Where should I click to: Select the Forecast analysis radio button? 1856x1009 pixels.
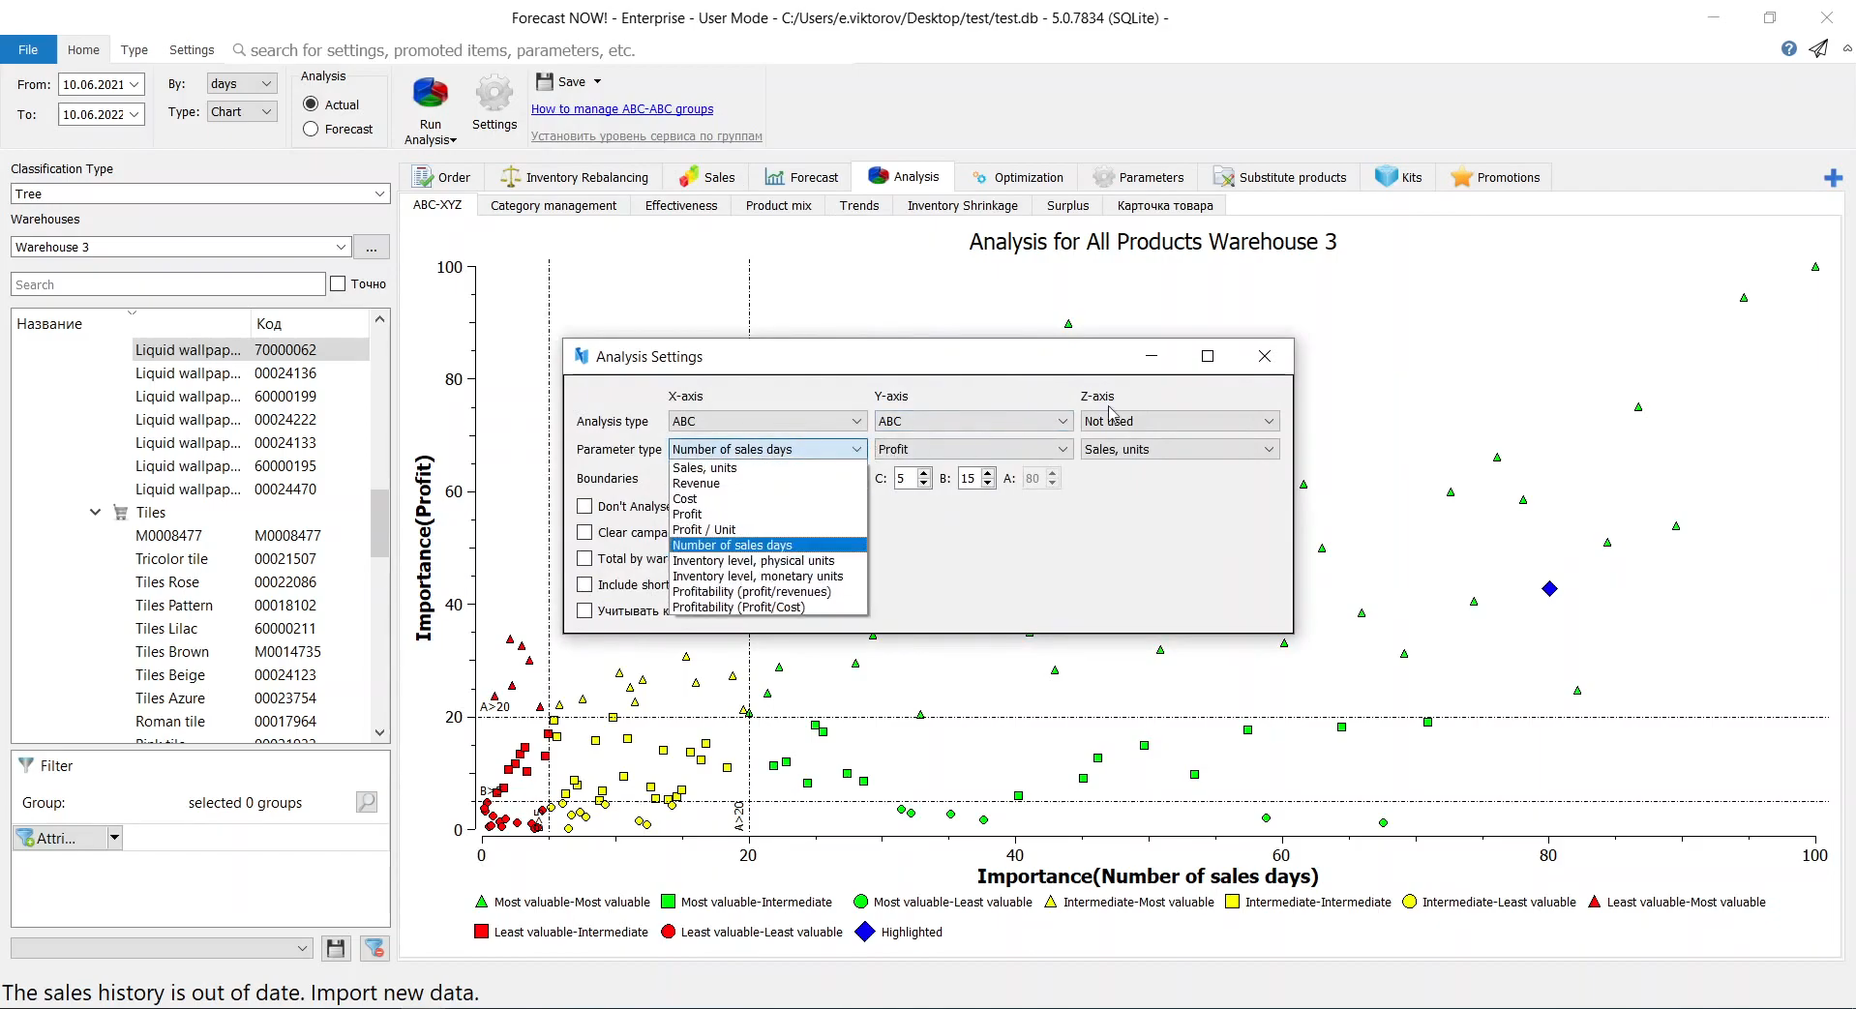click(311, 129)
